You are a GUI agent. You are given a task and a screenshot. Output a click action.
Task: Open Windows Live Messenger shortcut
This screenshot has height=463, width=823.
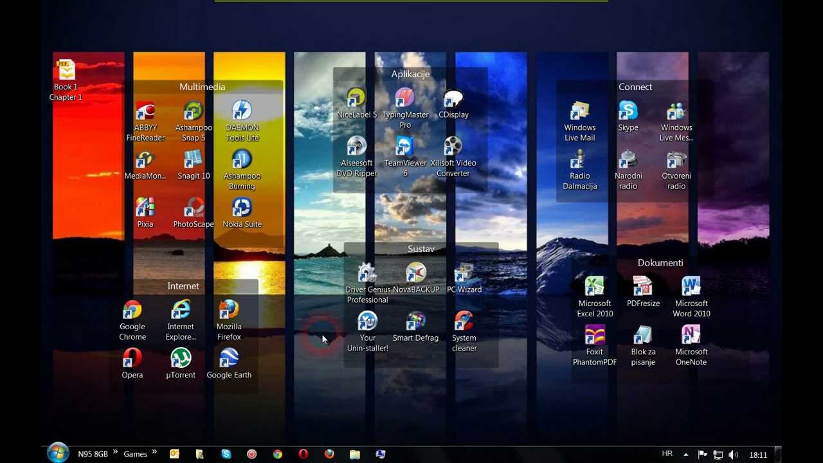(676, 122)
